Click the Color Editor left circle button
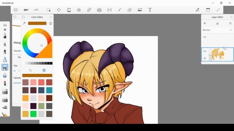 [x=23, y=17]
